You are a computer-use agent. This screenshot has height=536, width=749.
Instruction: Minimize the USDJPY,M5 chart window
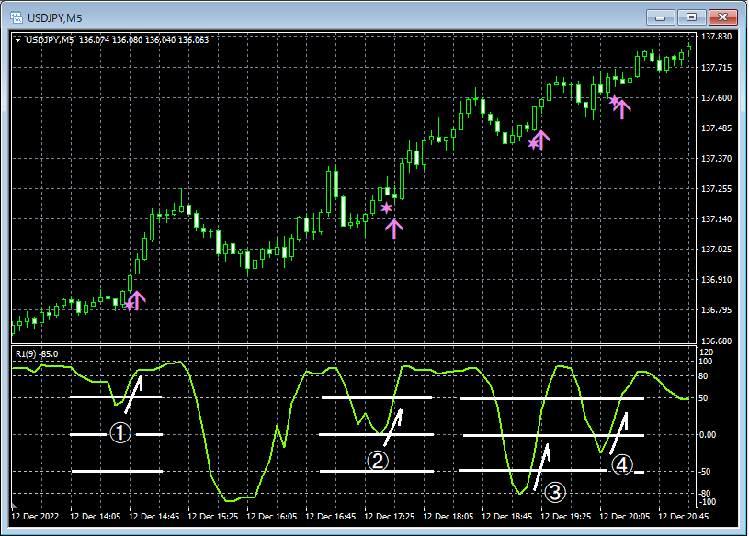[661, 17]
